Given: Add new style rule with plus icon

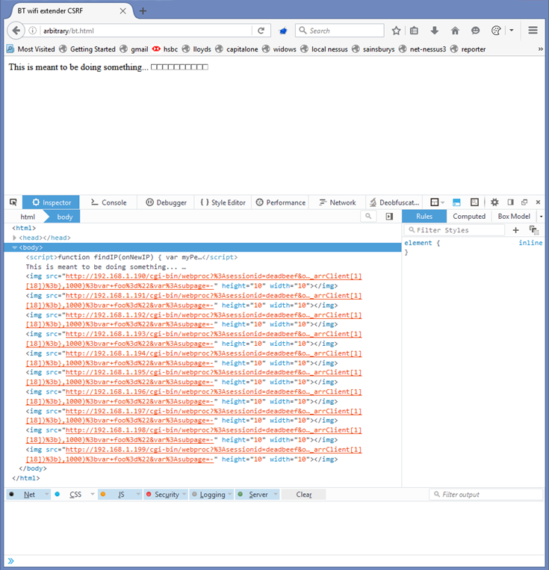Looking at the screenshot, I should point(515,230).
